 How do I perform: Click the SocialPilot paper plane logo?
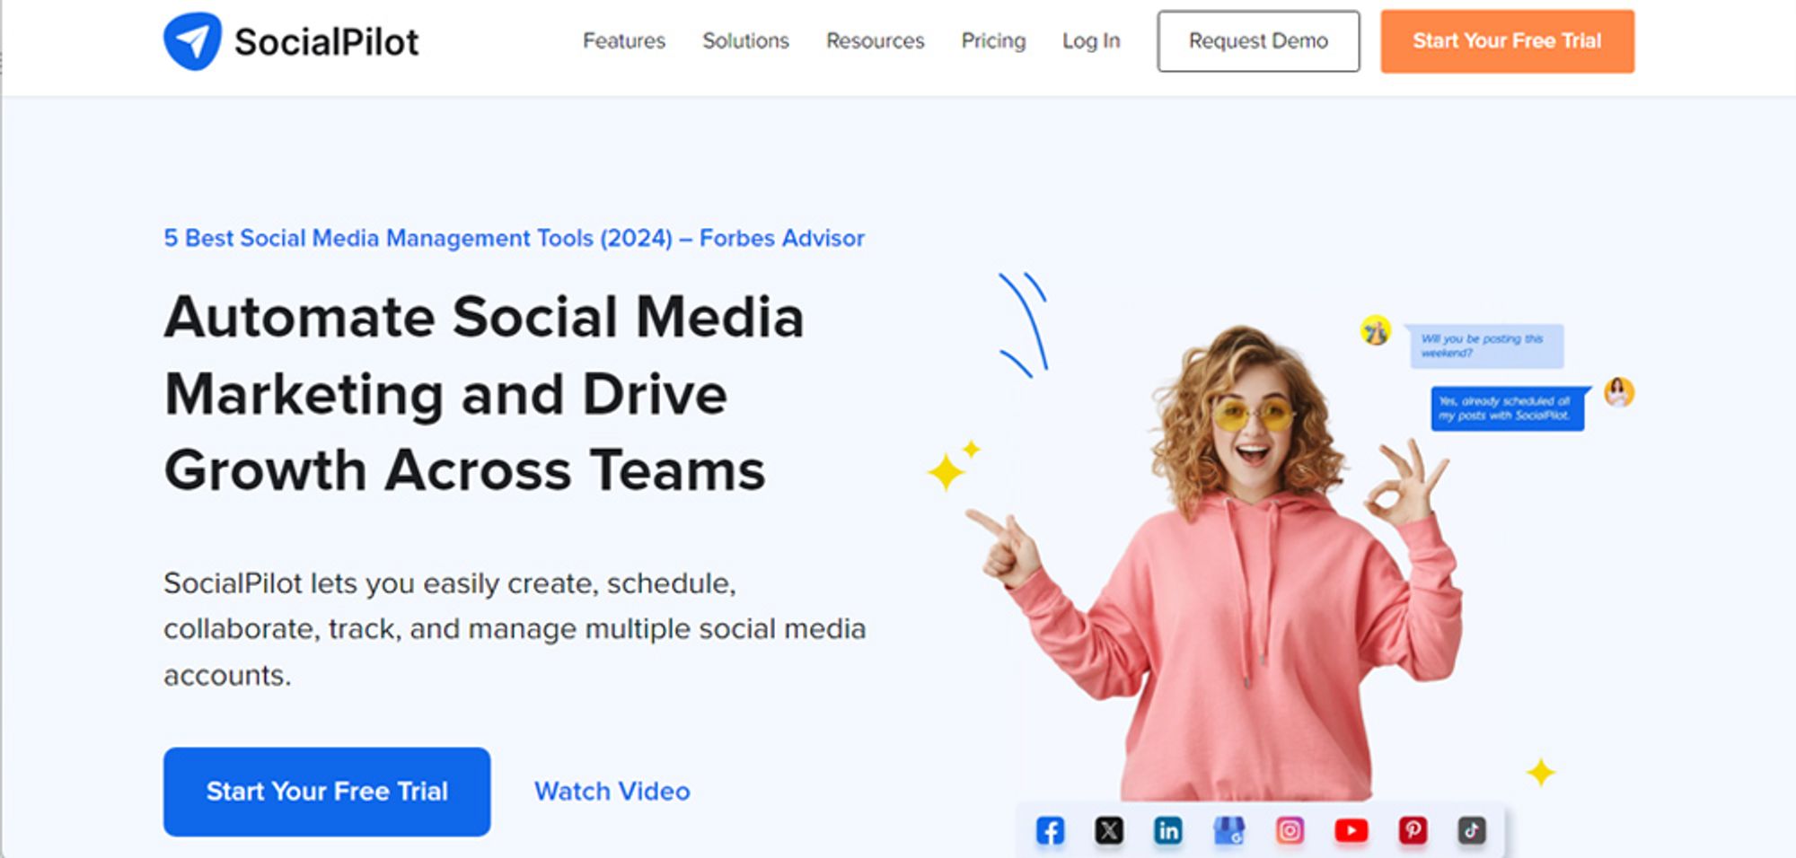192,41
